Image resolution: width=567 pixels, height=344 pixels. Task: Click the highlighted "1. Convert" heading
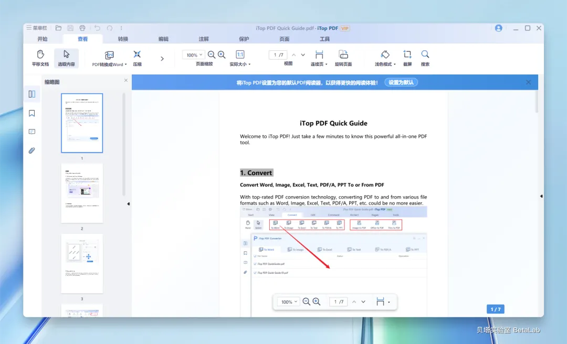tap(256, 173)
